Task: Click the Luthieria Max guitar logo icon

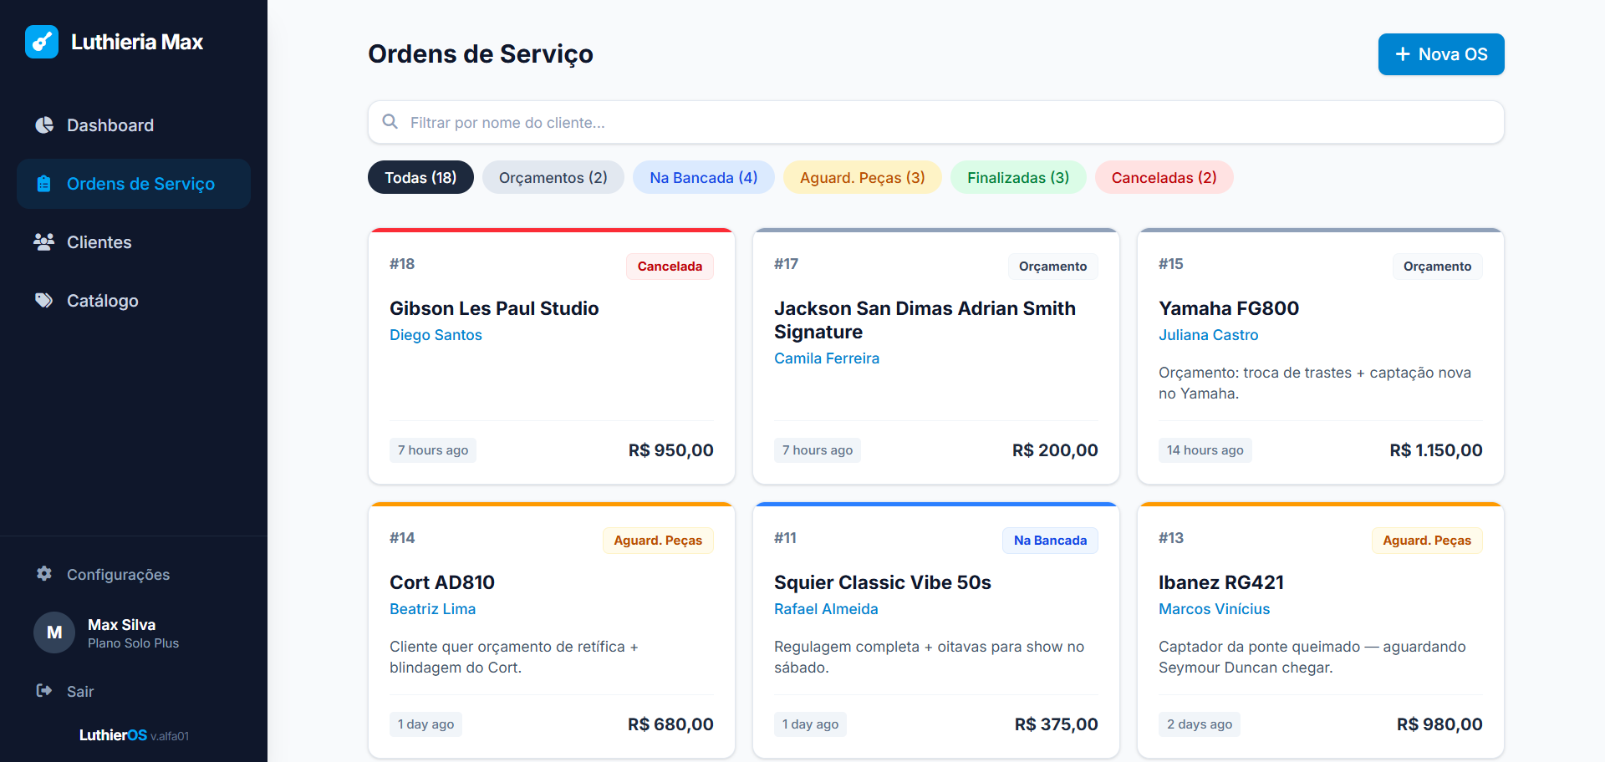Action: 42,42
